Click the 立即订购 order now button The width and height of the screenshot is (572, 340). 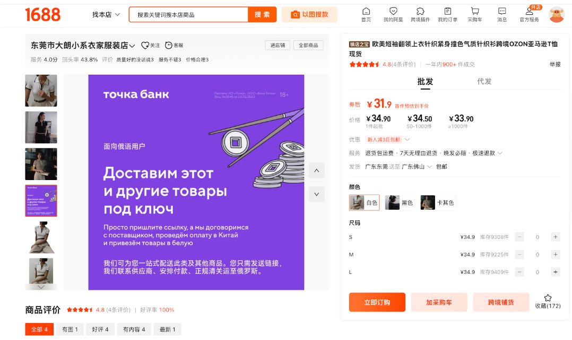[x=377, y=302]
